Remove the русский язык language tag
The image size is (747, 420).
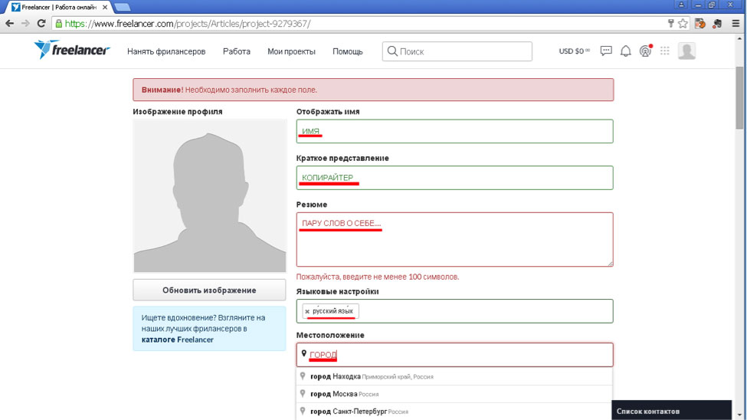[307, 311]
